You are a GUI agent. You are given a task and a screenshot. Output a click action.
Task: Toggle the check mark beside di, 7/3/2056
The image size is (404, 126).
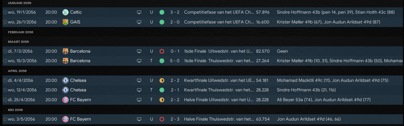coord(5,51)
